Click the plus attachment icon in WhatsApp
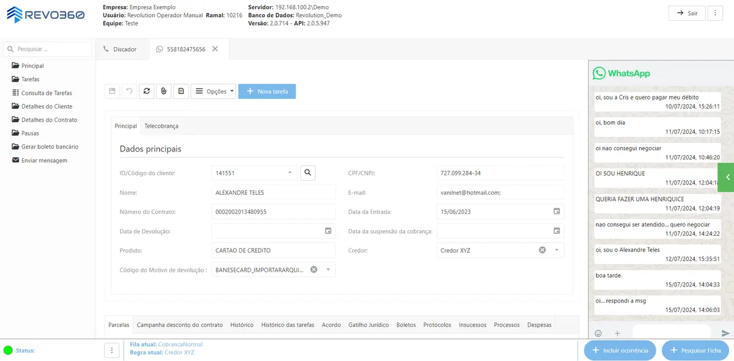Image resolution: width=734 pixels, height=361 pixels. (x=617, y=333)
